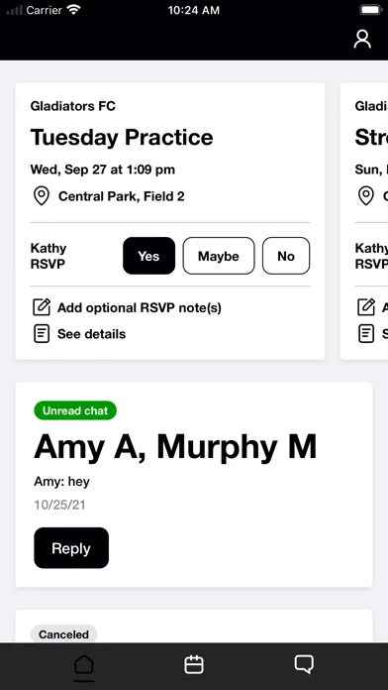
Task: Tap the 10/25/21 chat date
Action: [59, 505]
